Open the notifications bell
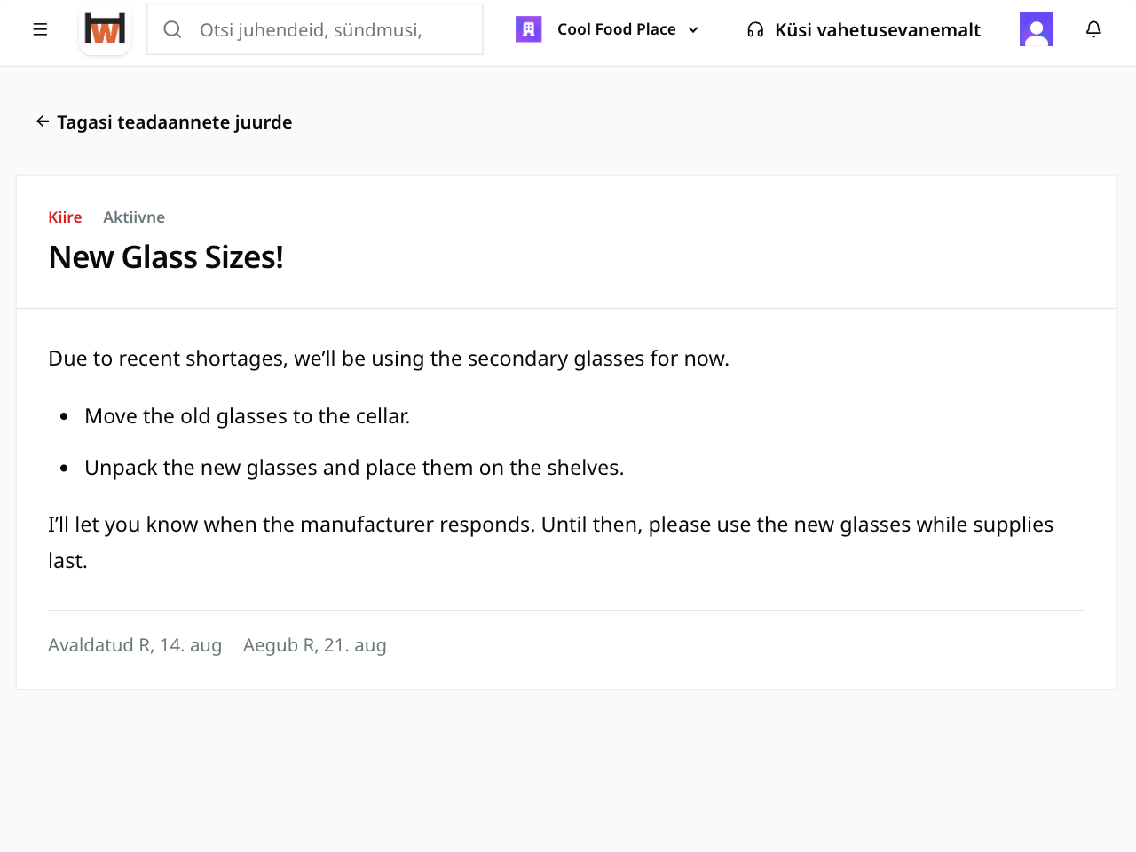1136x852 pixels. [x=1093, y=29]
